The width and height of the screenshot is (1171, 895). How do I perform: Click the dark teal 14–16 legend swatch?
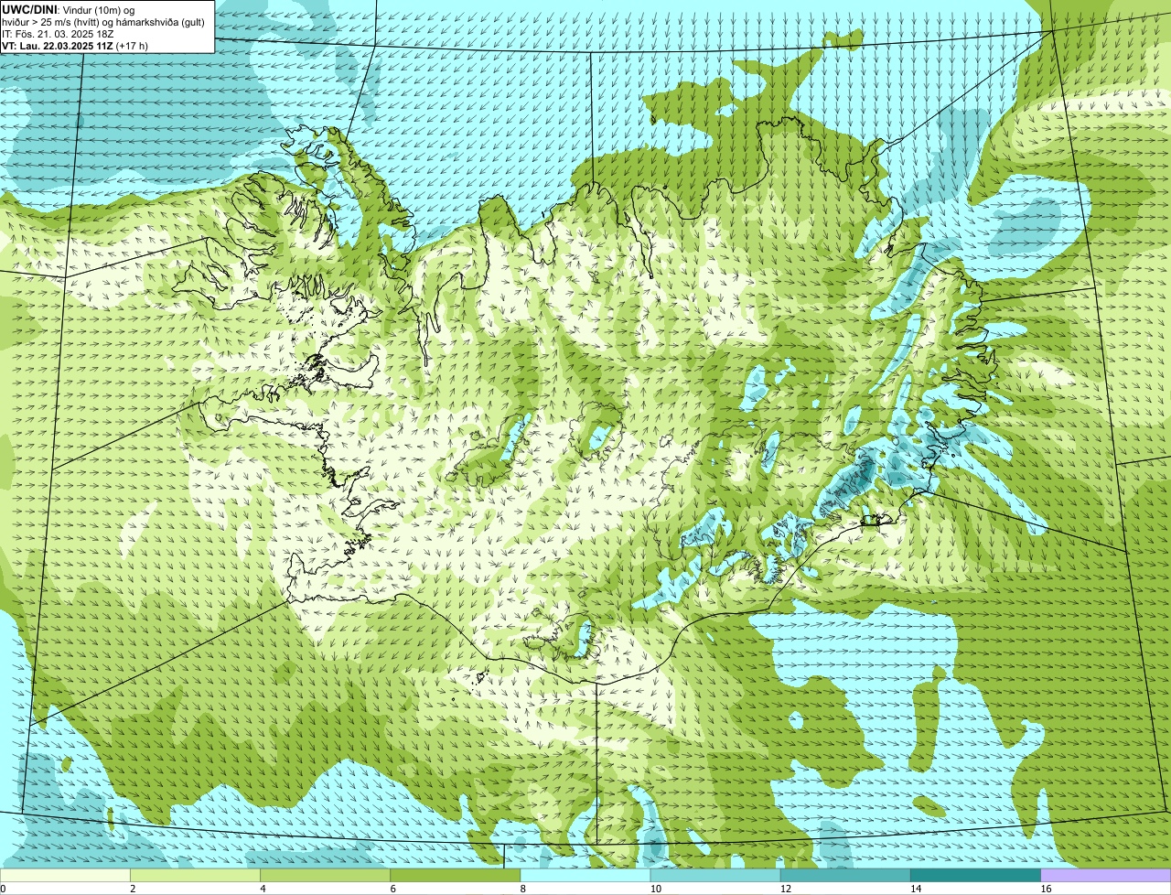[x=976, y=876]
